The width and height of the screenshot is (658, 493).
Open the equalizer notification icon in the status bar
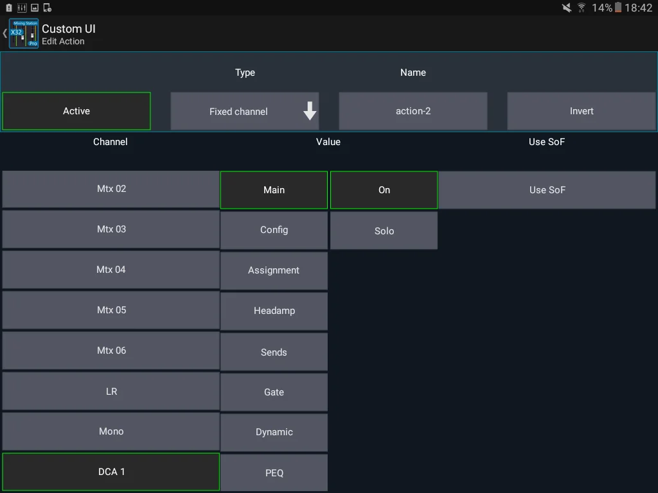point(22,8)
